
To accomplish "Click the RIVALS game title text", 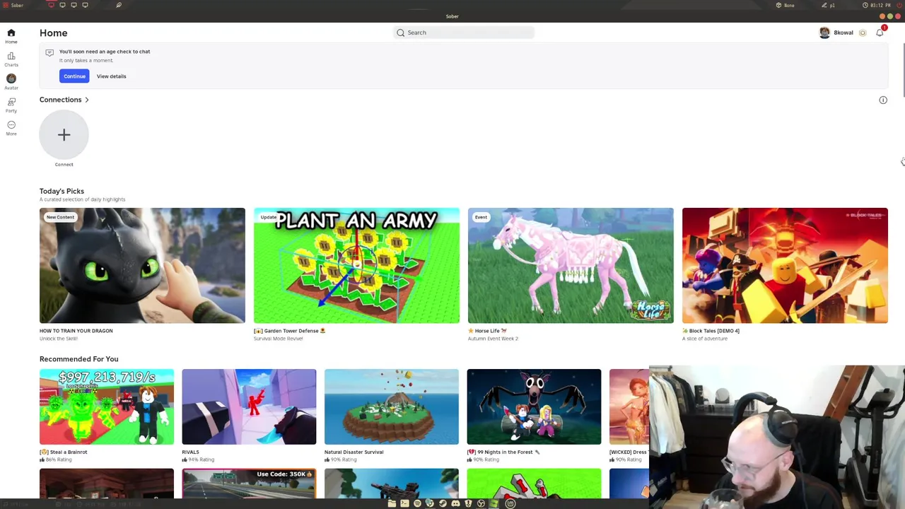I will pyautogui.click(x=190, y=452).
